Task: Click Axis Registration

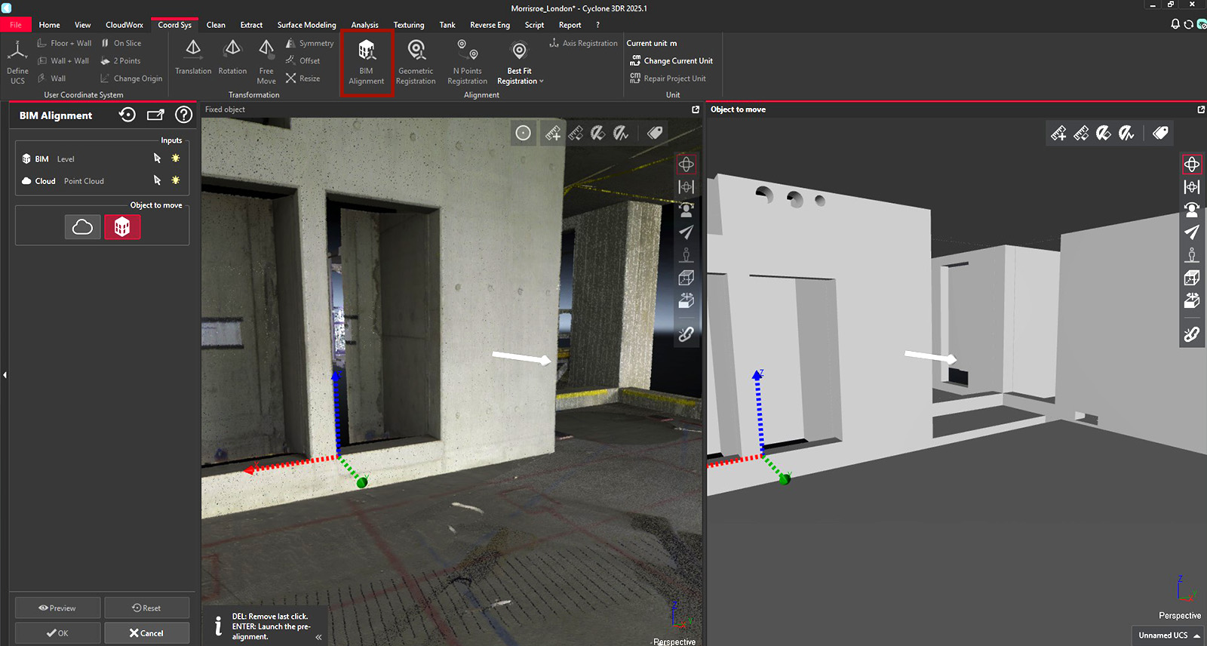Action: pos(583,43)
